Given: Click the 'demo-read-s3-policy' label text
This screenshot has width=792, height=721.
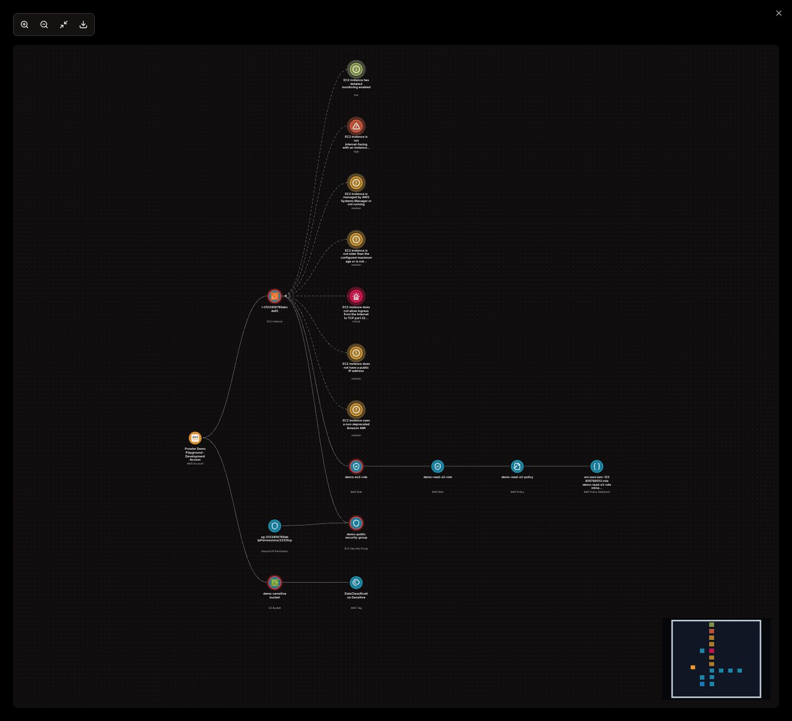Looking at the screenshot, I should (x=517, y=477).
